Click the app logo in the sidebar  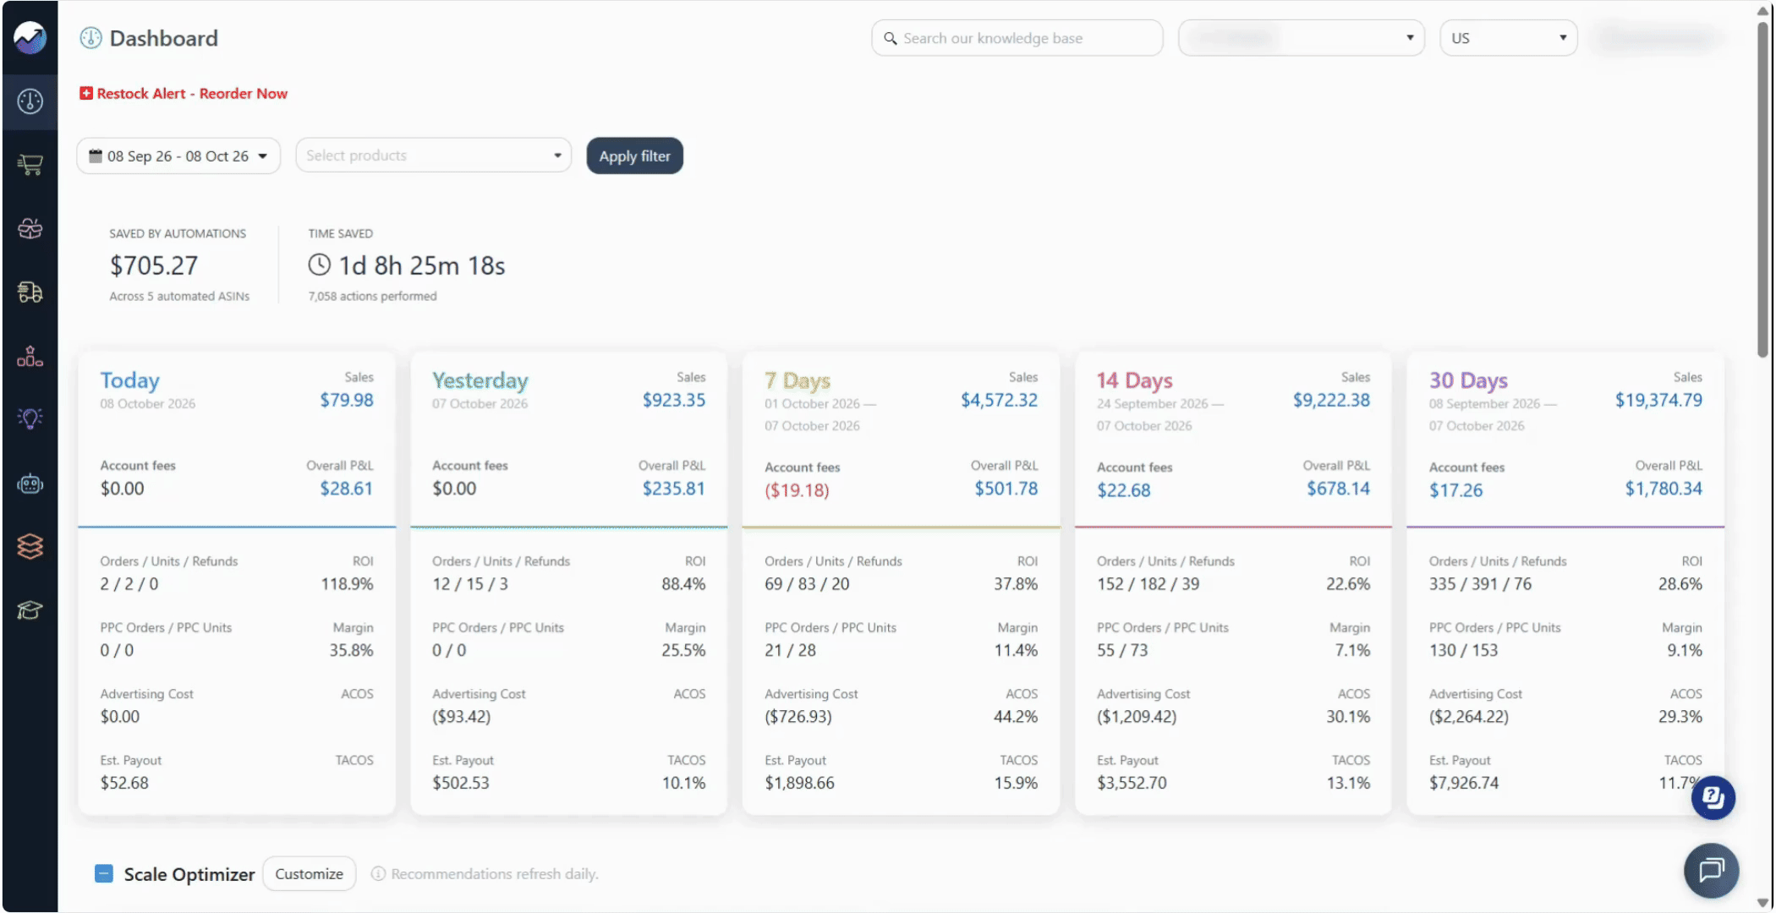(x=30, y=38)
